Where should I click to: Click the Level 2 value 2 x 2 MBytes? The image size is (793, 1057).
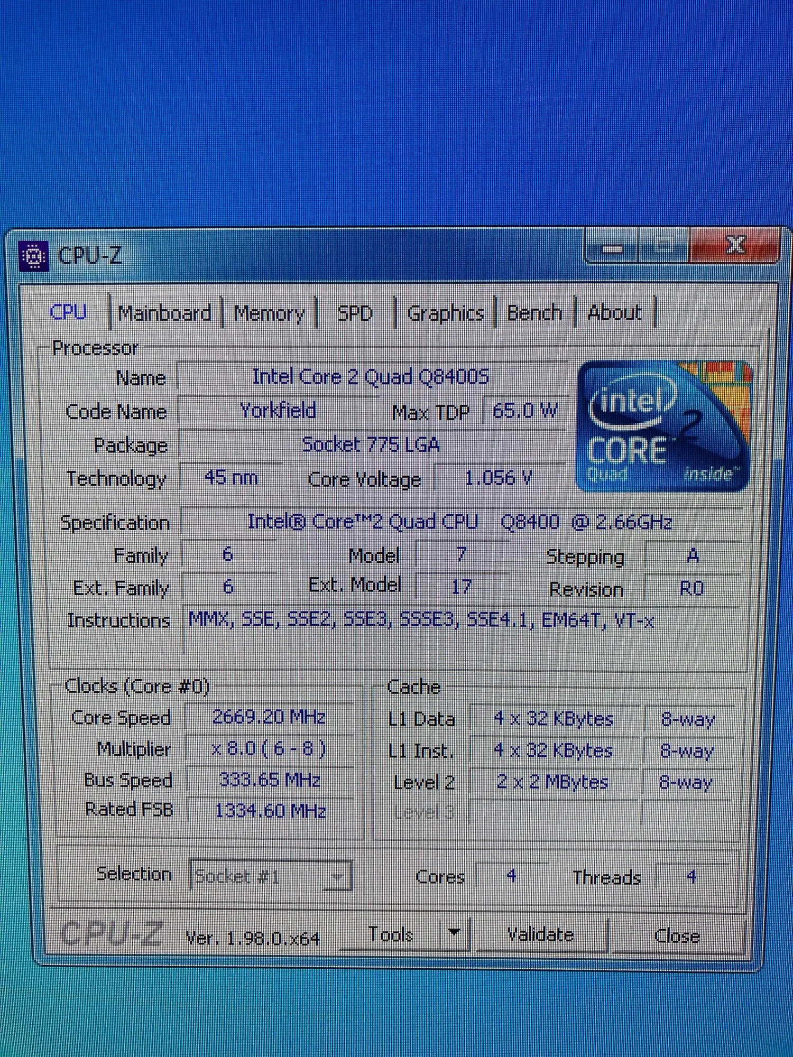(553, 782)
